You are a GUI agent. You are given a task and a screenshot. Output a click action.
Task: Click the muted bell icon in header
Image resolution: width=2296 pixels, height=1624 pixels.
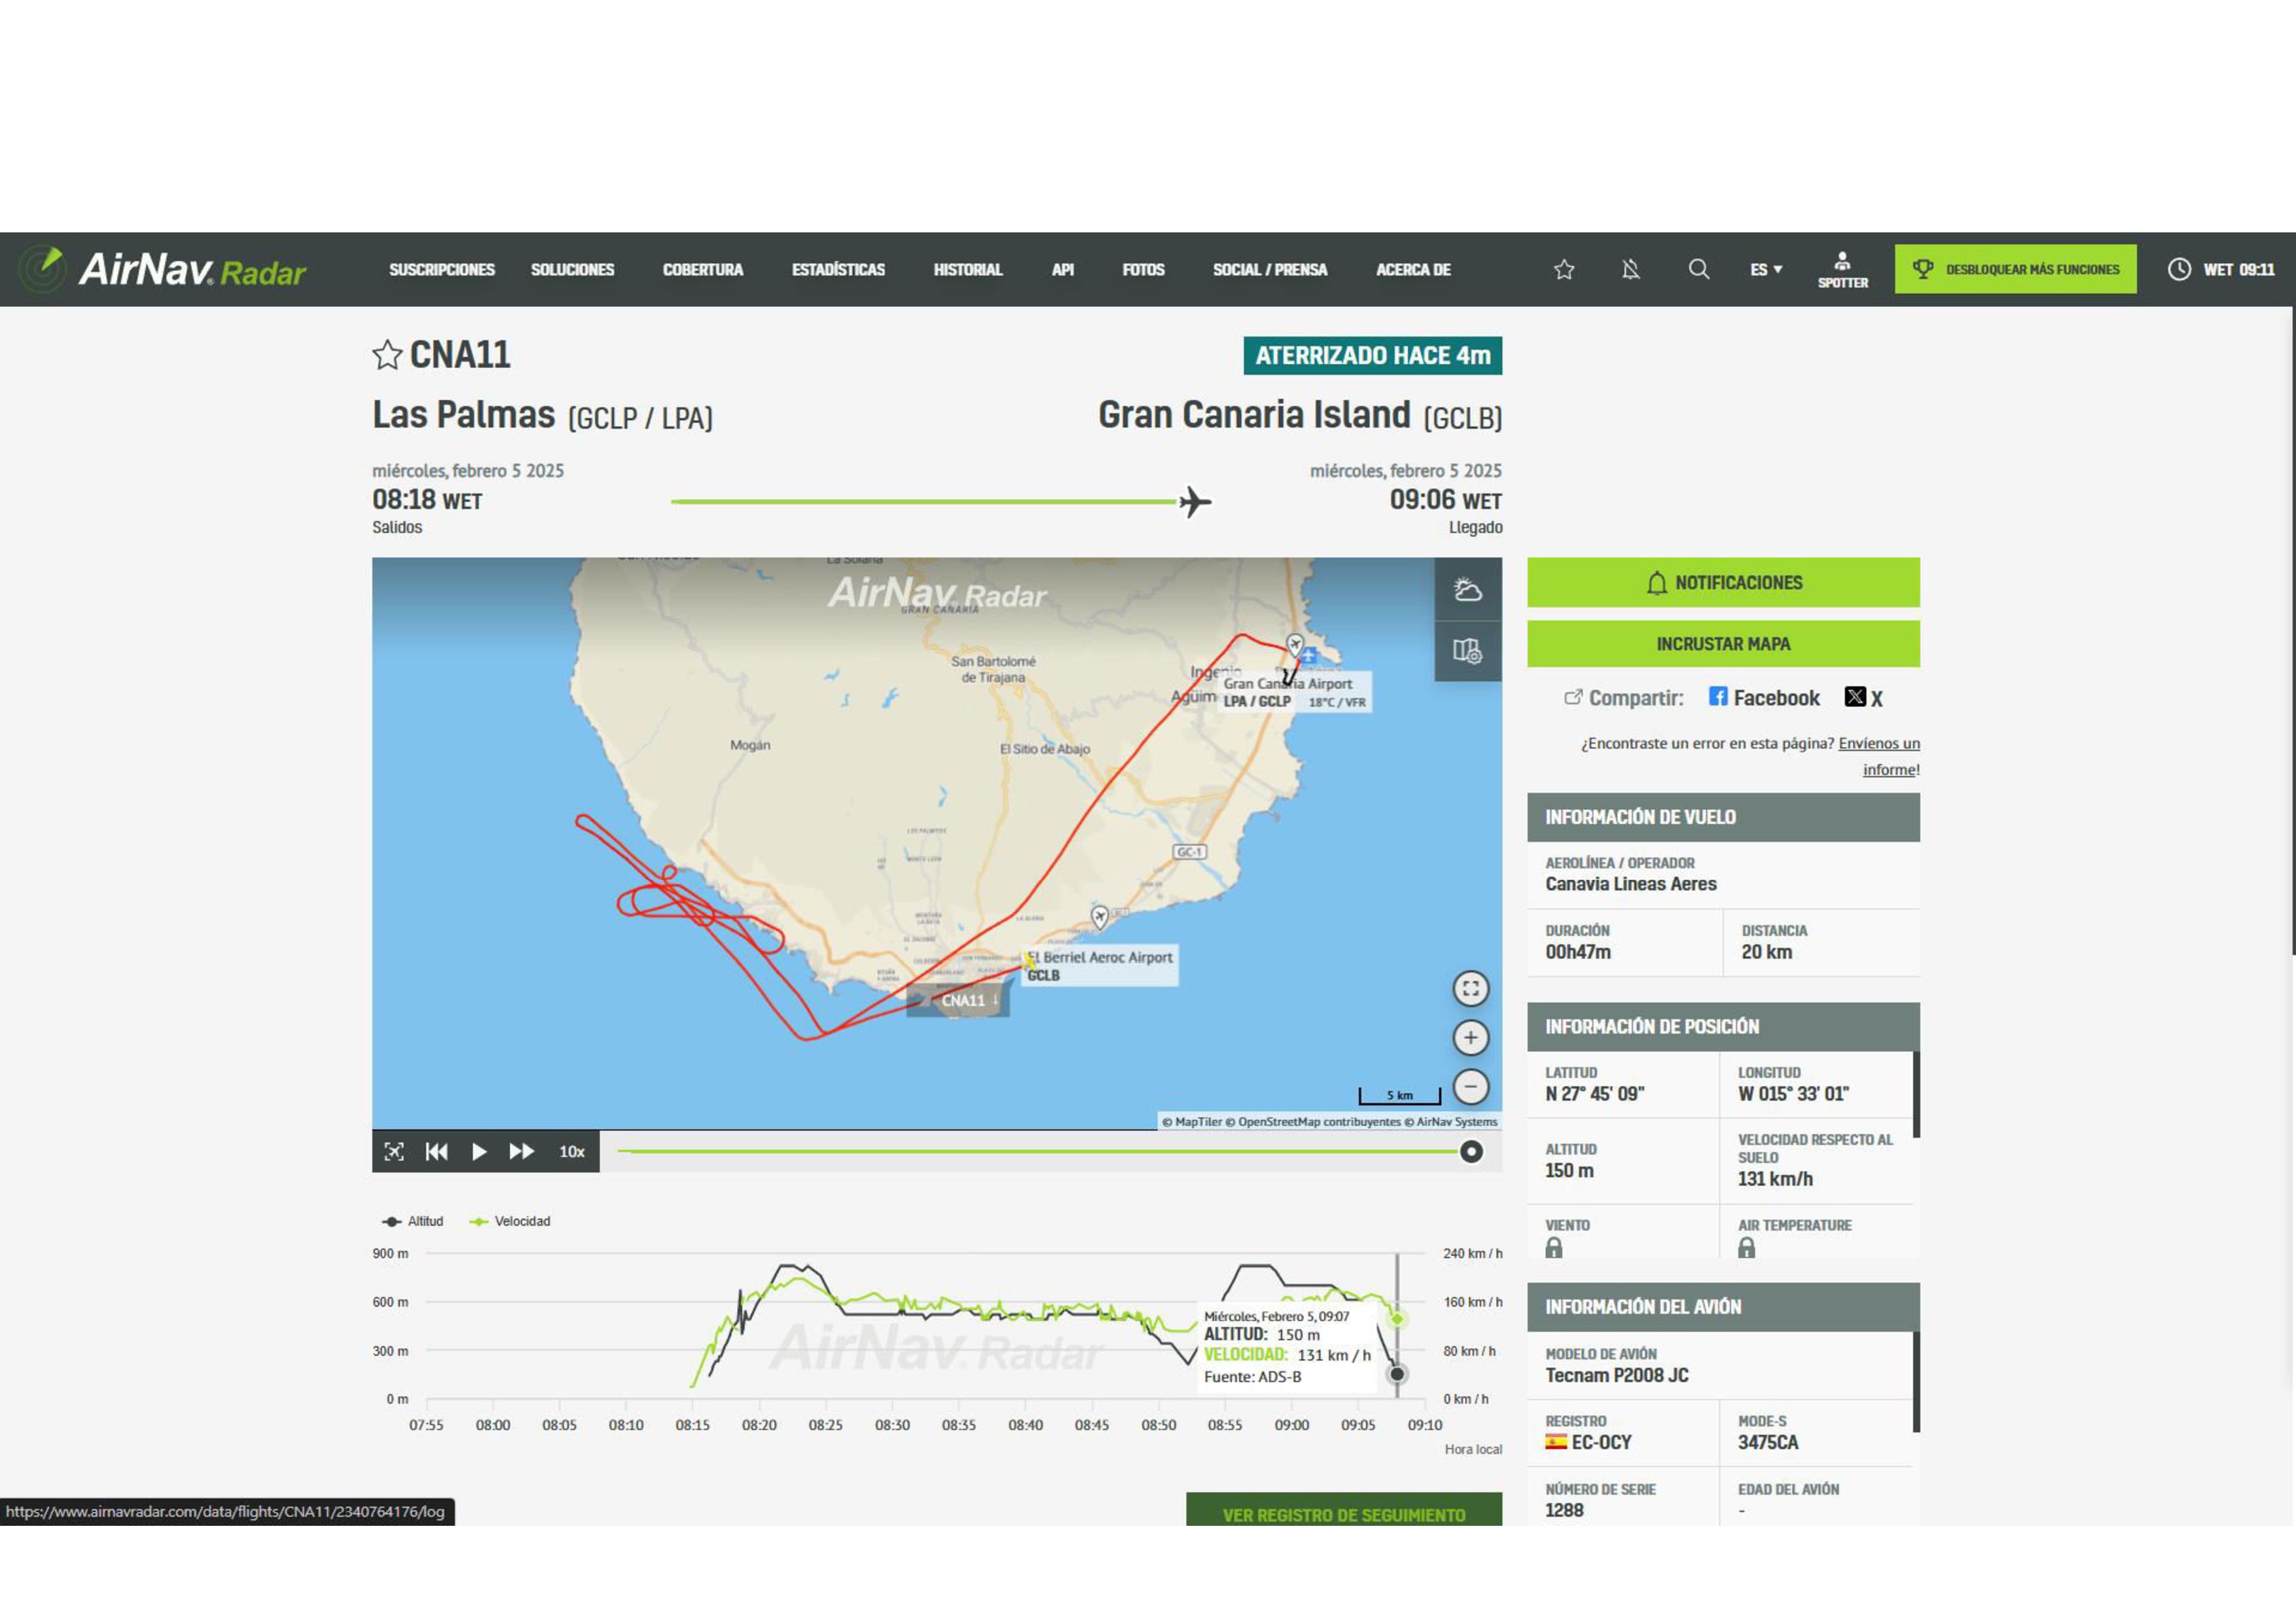tap(1630, 269)
